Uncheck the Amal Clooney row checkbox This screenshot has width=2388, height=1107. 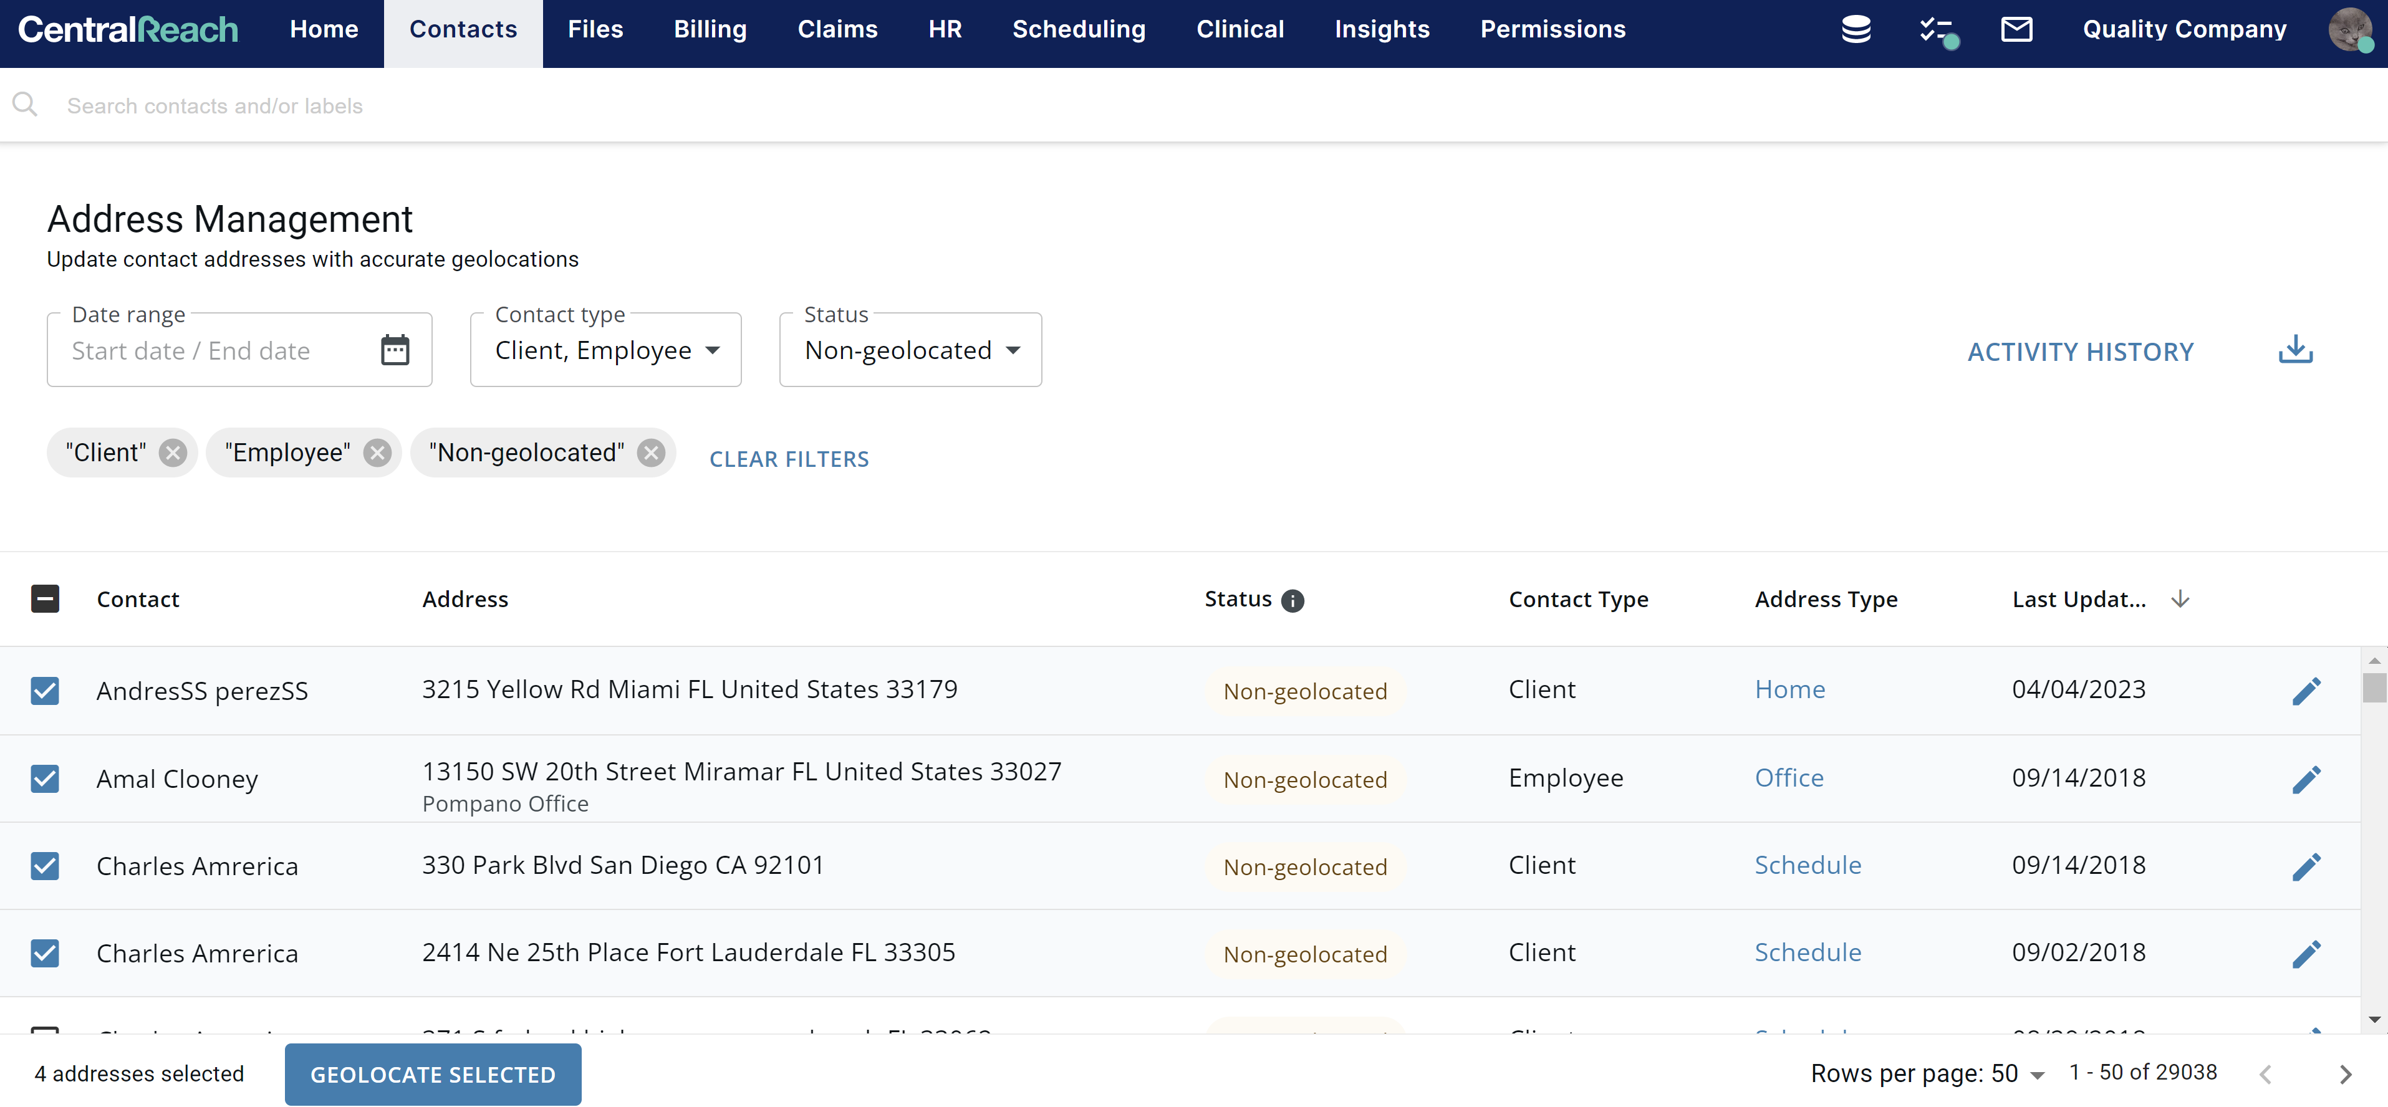point(44,779)
